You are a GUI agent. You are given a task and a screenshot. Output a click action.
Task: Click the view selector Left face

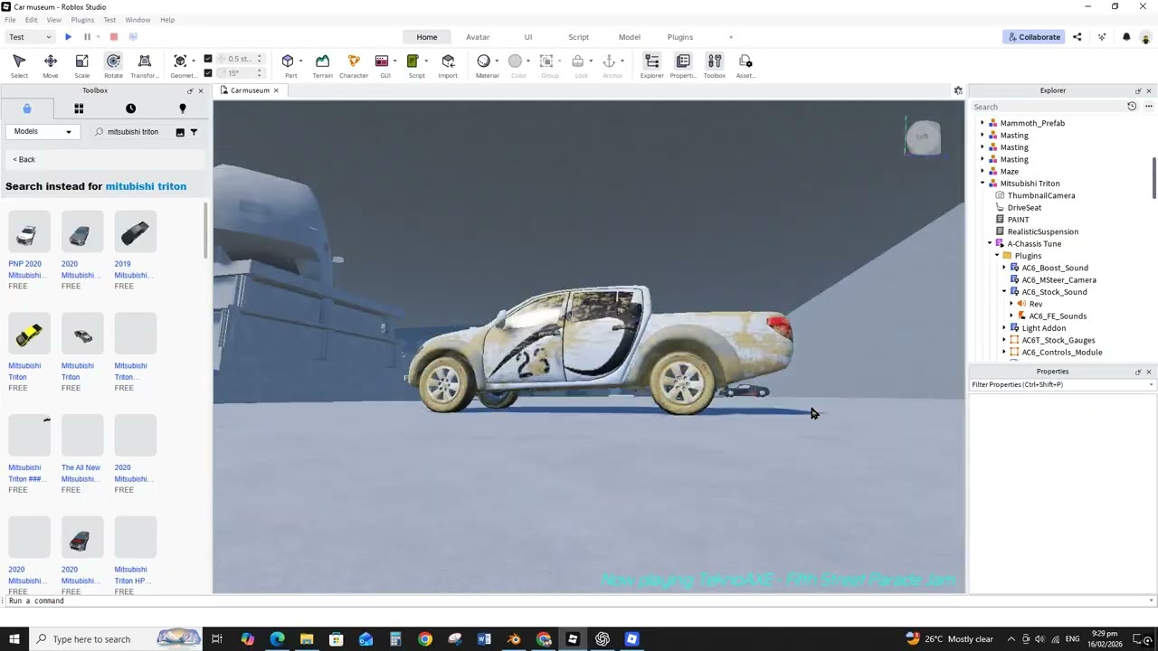click(923, 137)
